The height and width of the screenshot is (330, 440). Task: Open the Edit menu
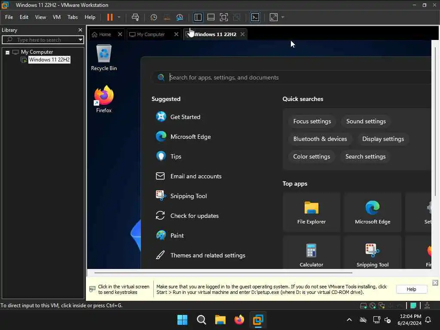tap(24, 17)
